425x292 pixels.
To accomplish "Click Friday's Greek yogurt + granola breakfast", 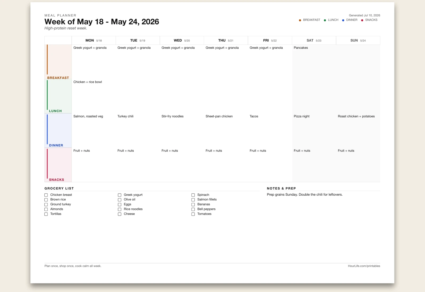I will click(x=266, y=48).
